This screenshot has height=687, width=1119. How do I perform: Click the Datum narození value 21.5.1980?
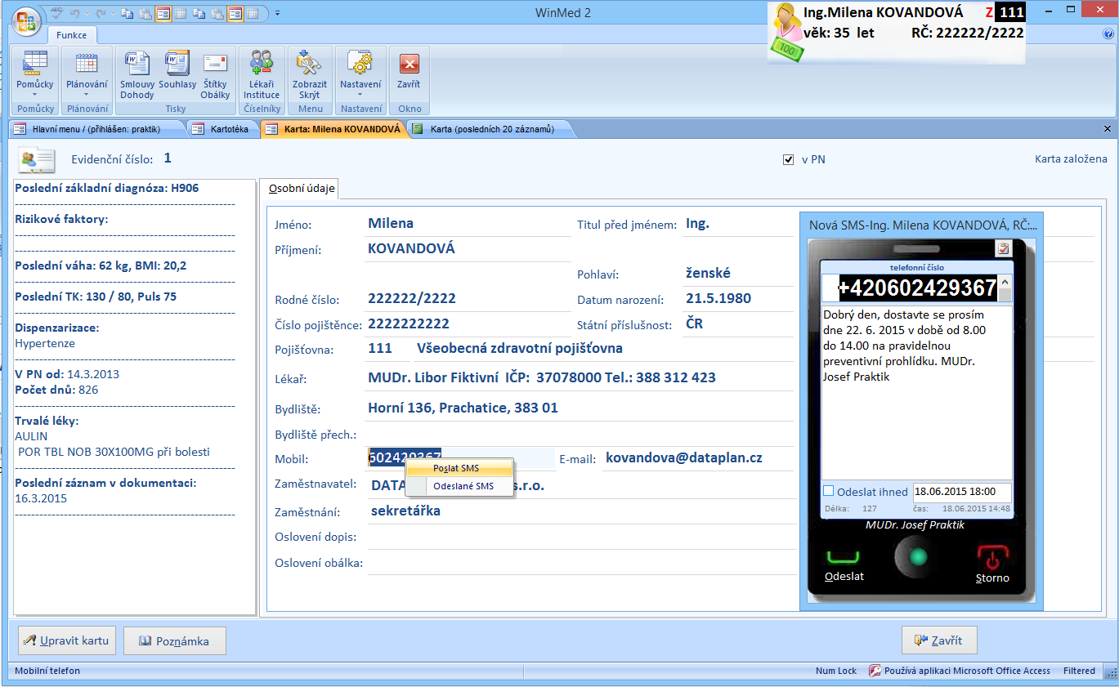[x=718, y=299]
